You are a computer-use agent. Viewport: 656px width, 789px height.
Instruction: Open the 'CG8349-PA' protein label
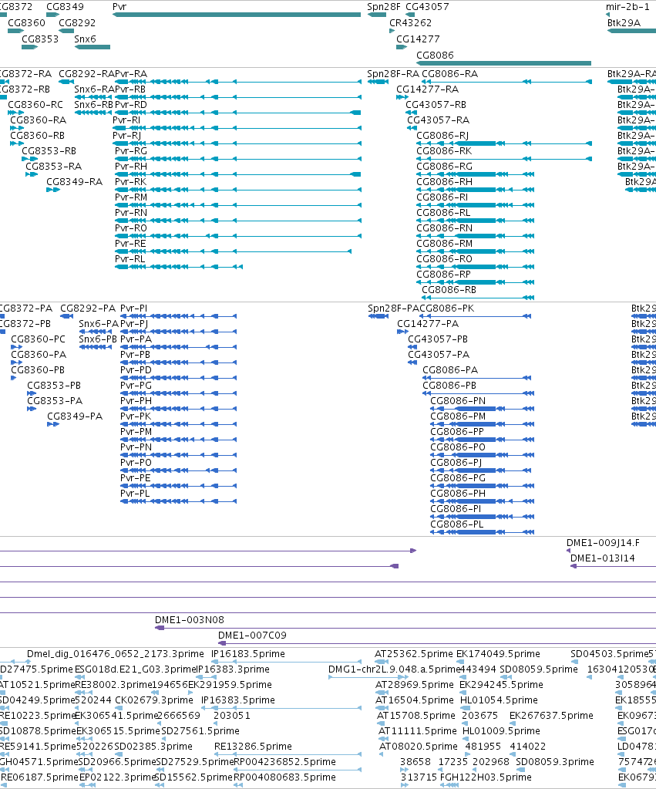pyautogui.click(x=75, y=416)
